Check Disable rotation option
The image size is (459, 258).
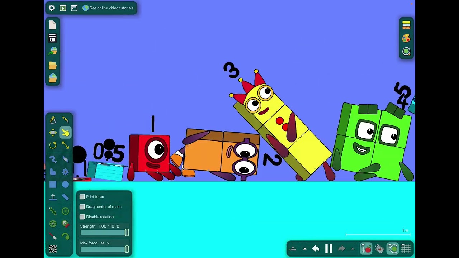coord(82,217)
